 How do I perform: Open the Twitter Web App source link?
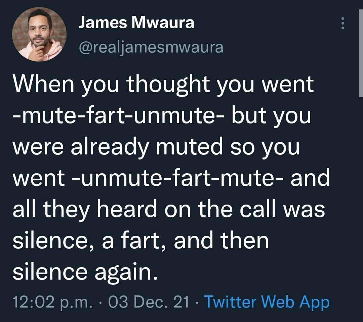click(266, 301)
